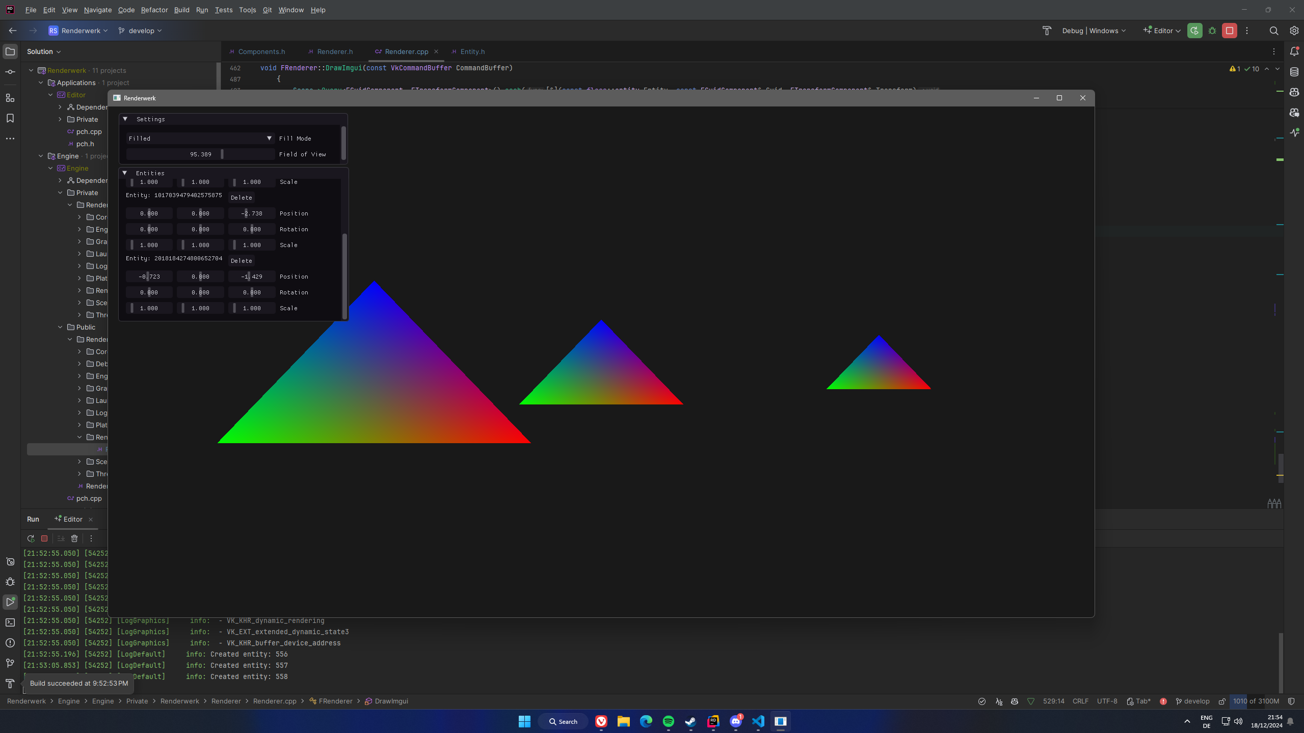Open the Git tool window

pos(10,663)
